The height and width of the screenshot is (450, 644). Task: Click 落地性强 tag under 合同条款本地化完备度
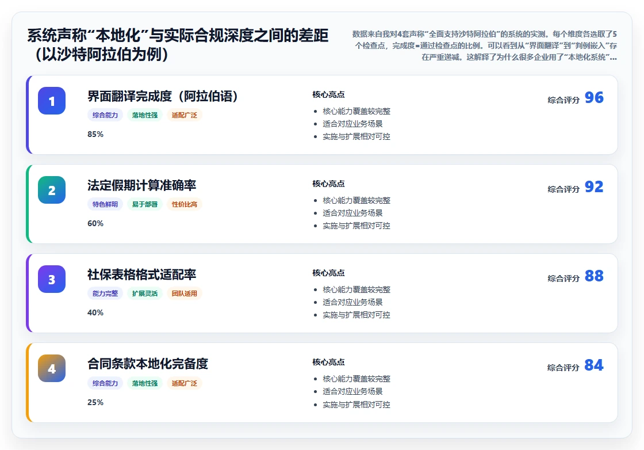[144, 383]
